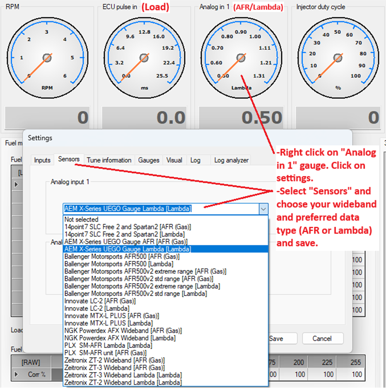
Task: Click the Injector duty cycle readout
Action: [x=338, y=118]
